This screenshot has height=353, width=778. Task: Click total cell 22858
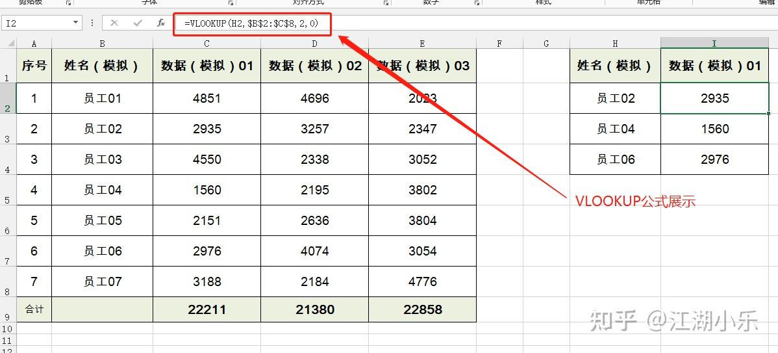[x=422, y=310]
